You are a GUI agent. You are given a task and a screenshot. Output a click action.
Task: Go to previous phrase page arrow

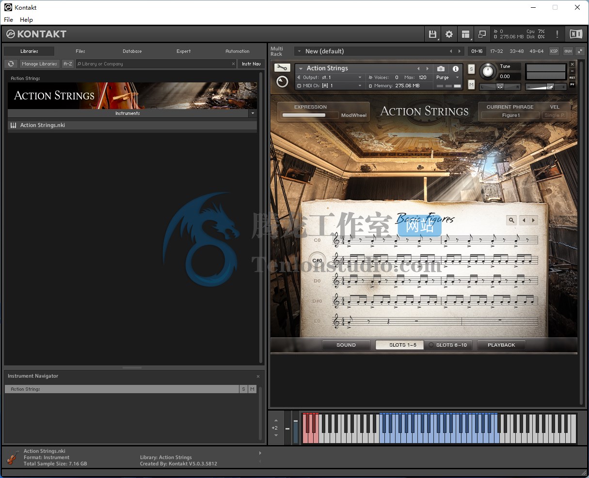tap(524, 220)
